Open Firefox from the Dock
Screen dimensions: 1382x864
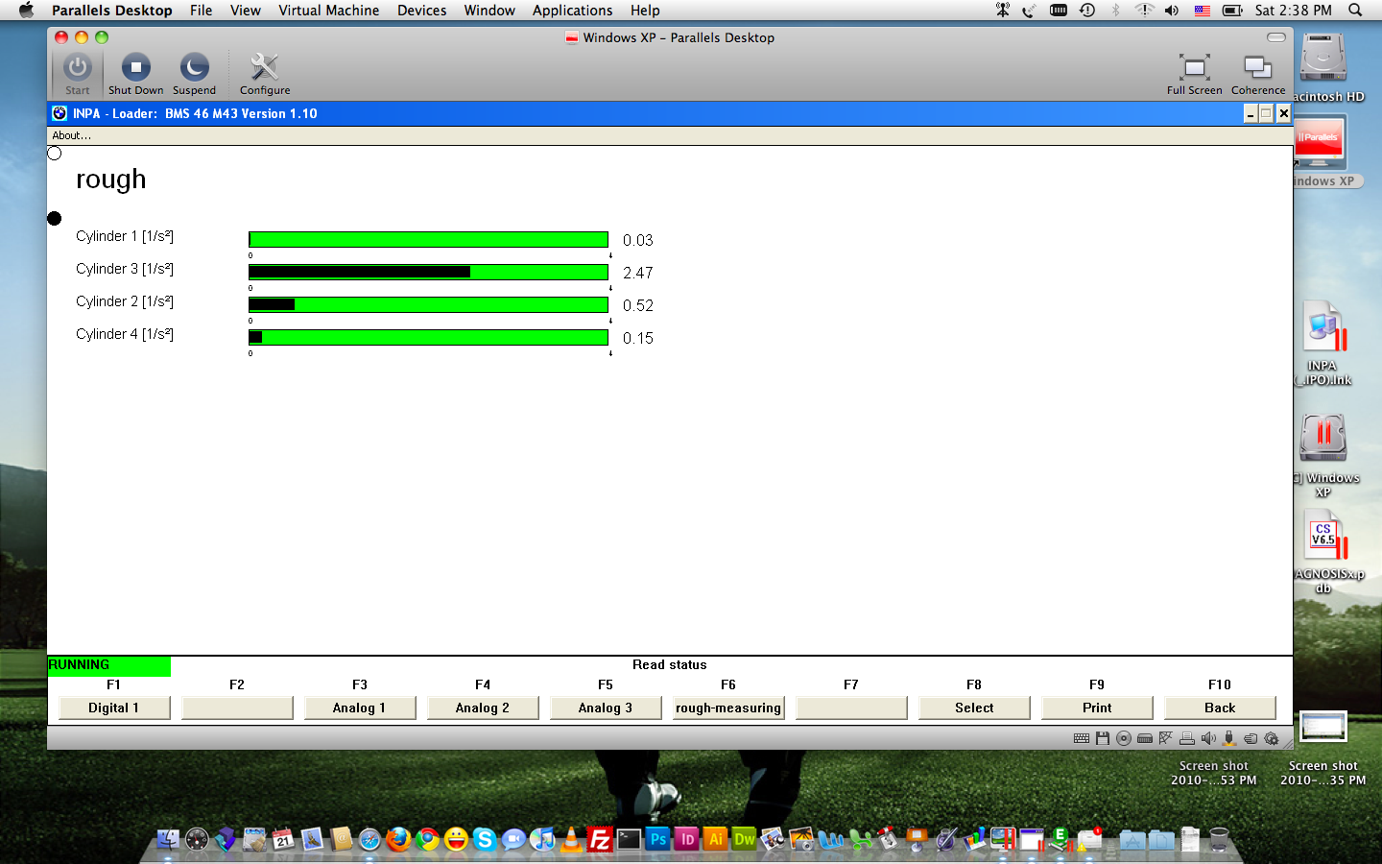(398, 840)
